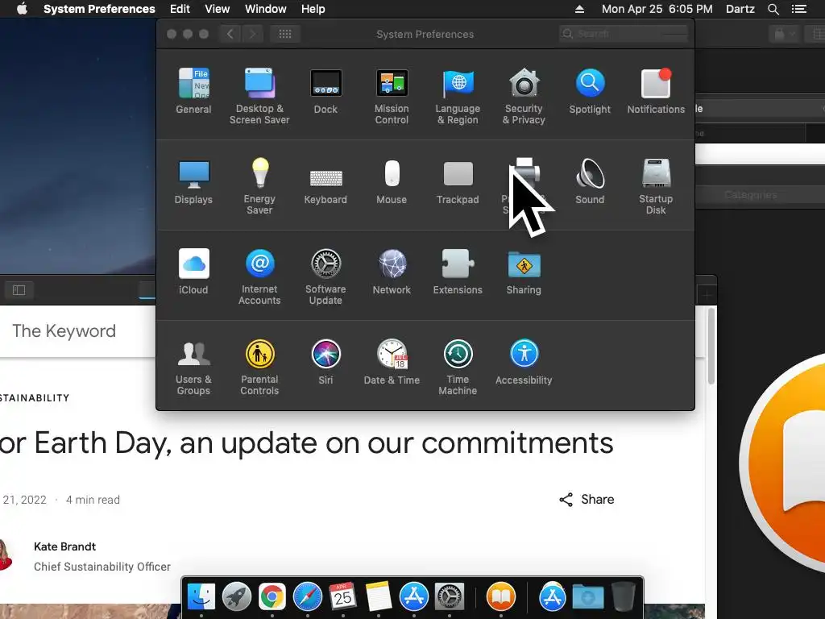Open the General preferences pane
The image size is (825, 619).
(x=193, y=91)
